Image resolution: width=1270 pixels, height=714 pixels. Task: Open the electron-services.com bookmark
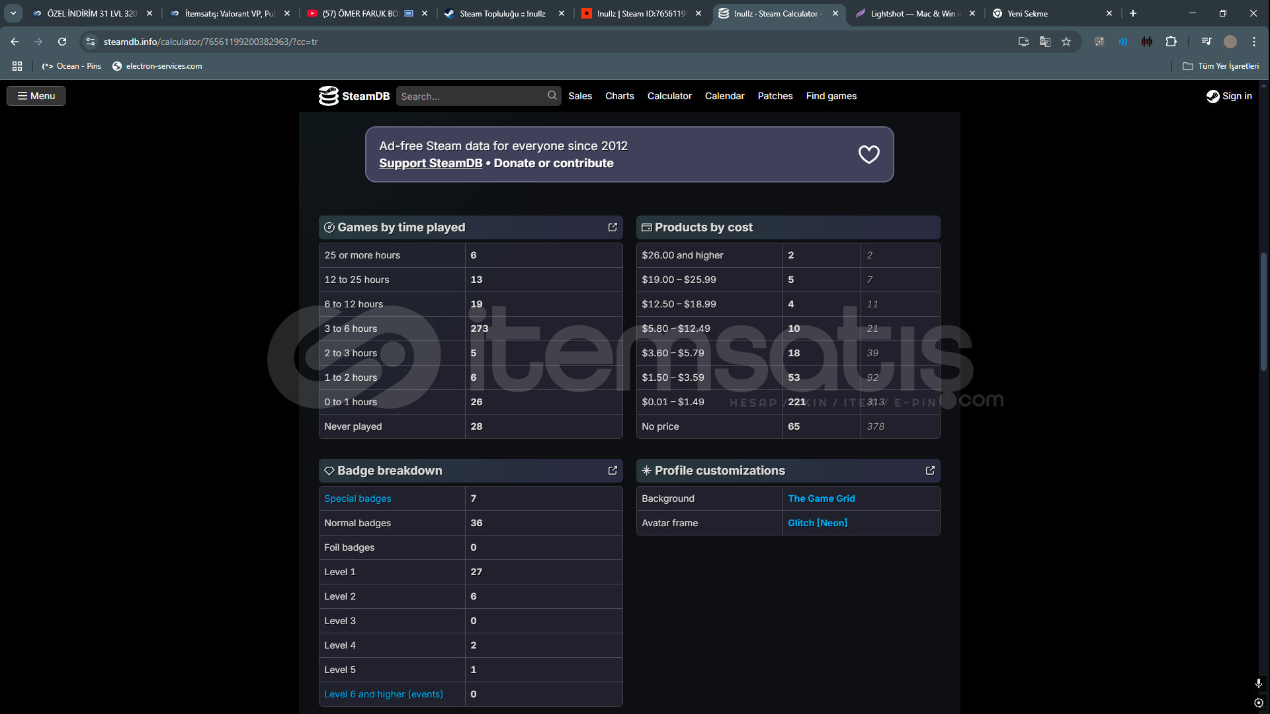coord(157,66)
